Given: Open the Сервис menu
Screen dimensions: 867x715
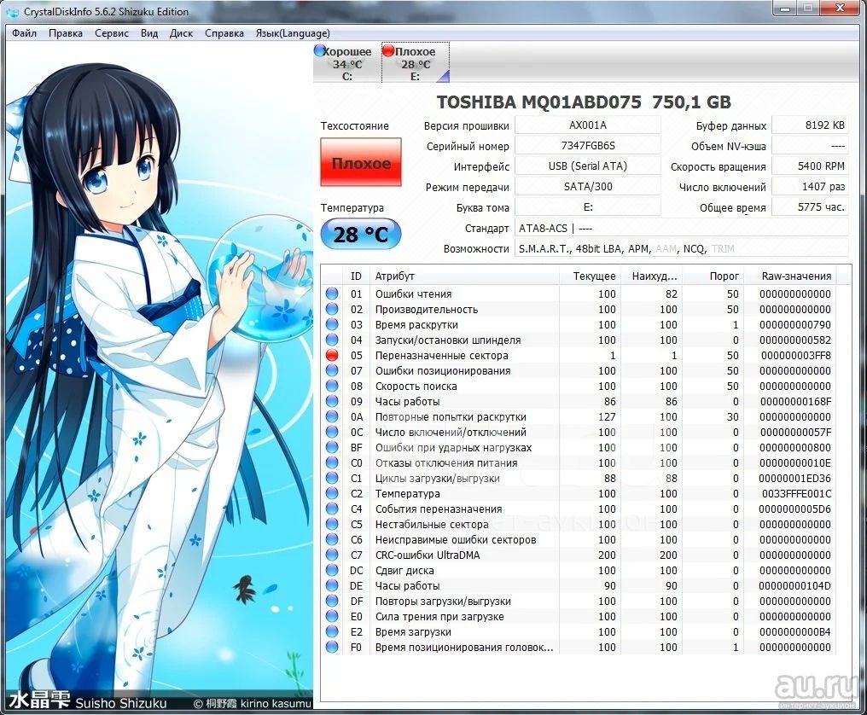Looking at the screenshot, I should click(x=112, y=33).
